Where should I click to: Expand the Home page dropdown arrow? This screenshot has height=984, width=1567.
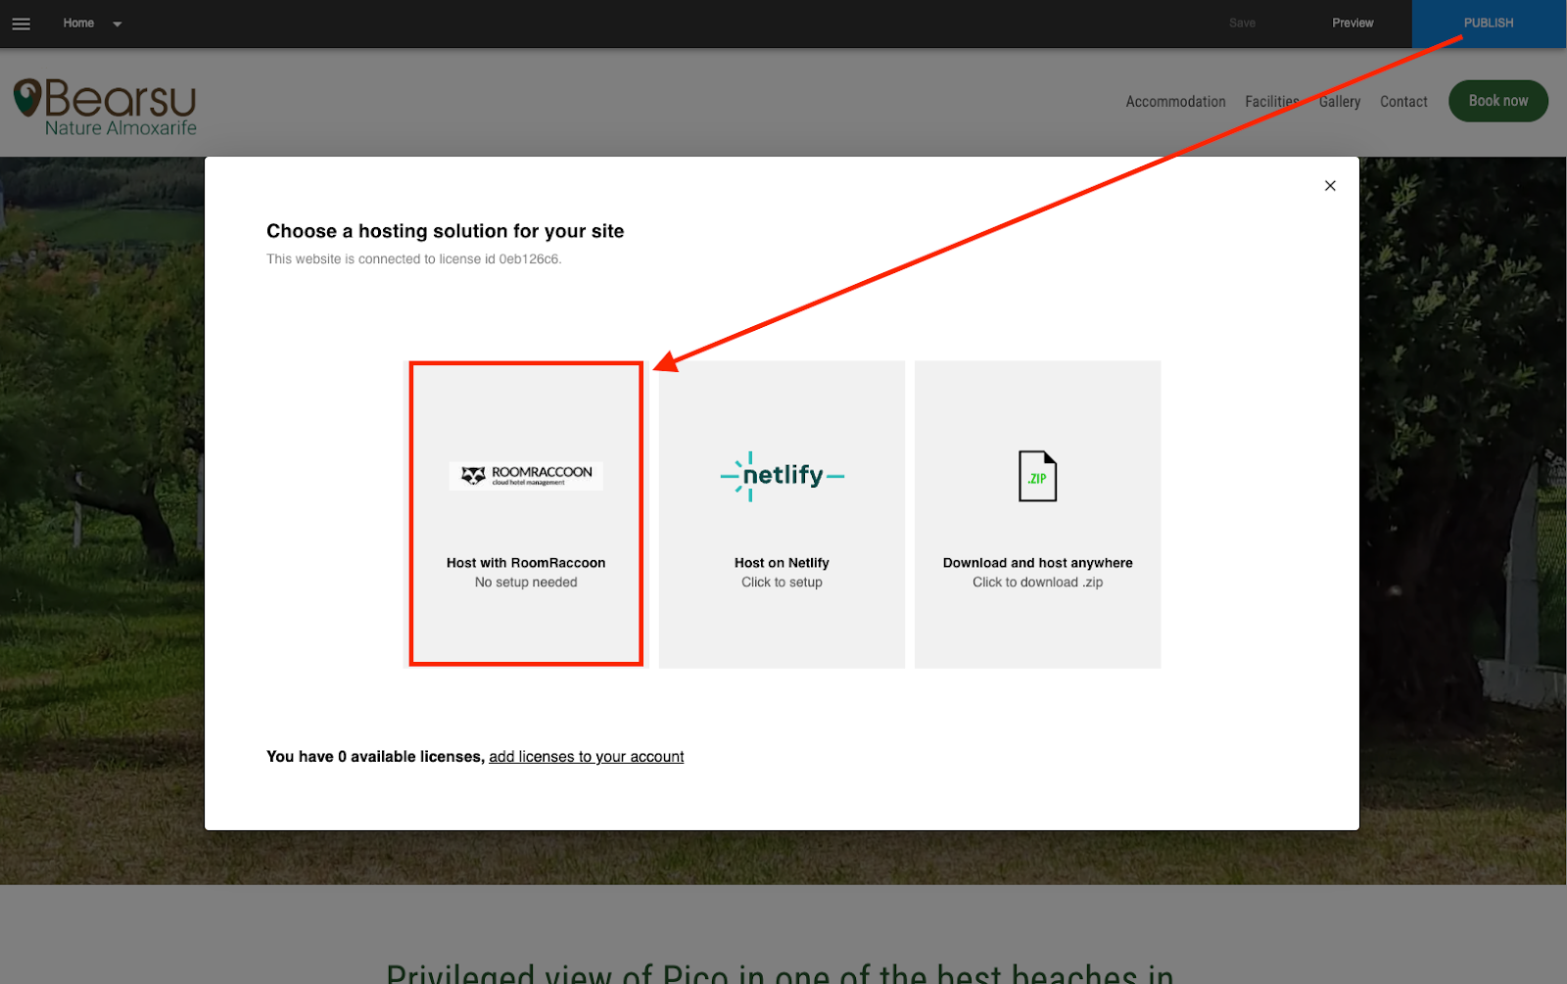118,24
